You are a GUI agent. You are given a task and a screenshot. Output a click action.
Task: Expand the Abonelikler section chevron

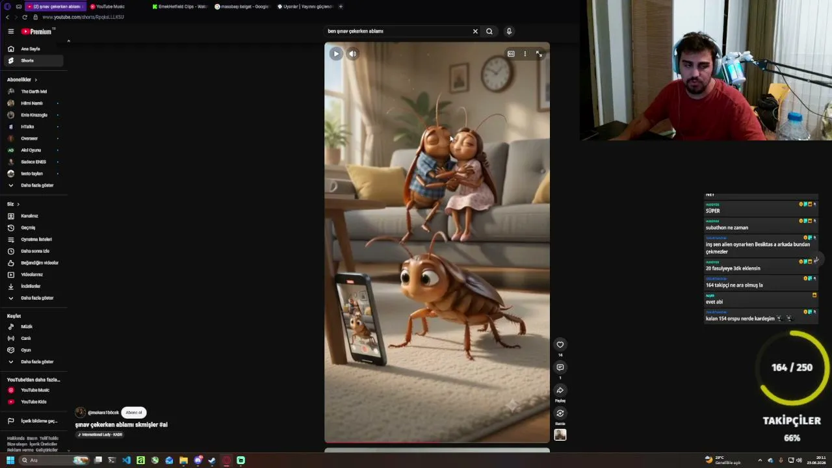pyautogui.click(x=36, y=80)
